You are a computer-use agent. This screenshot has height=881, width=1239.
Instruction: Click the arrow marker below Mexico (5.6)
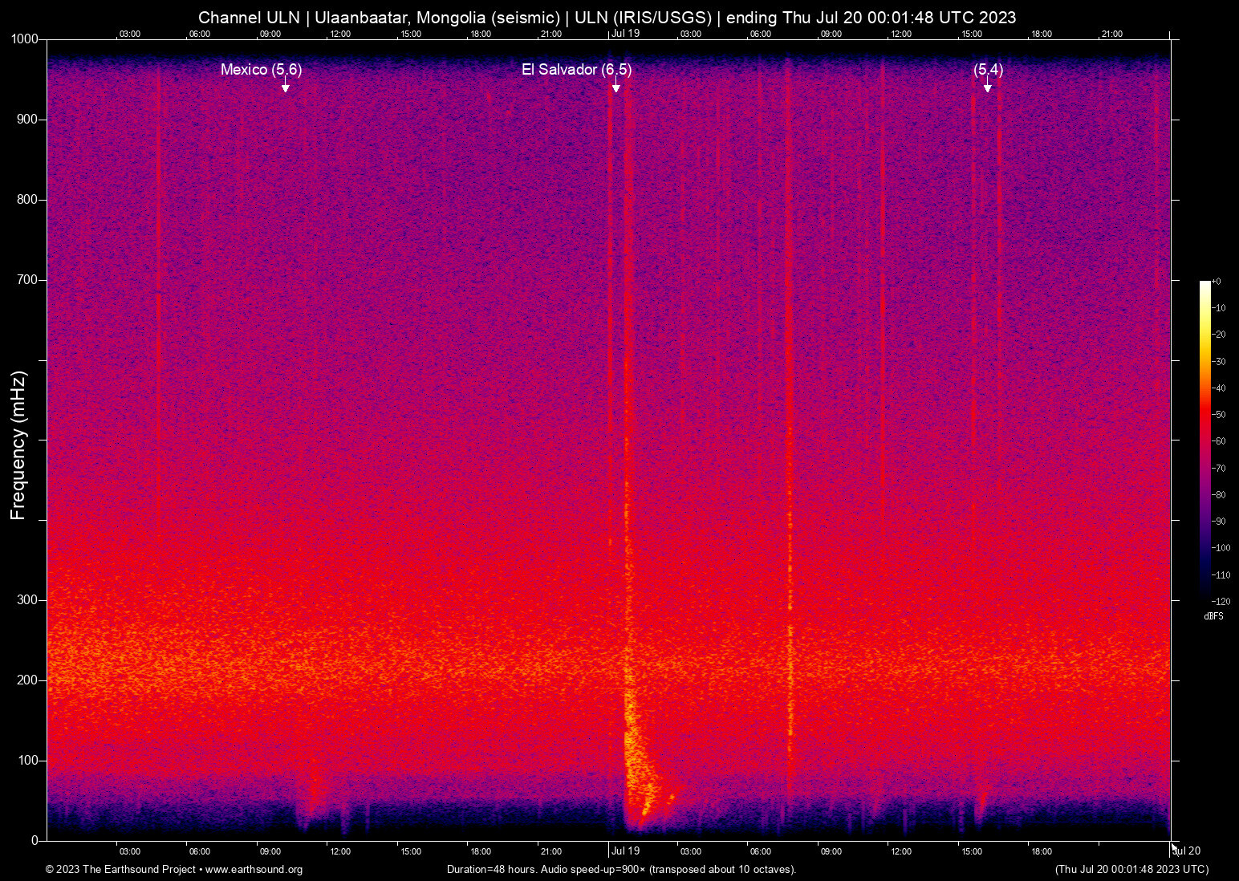click(285, 87)
